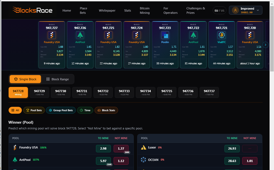The height and width of the screenshot is (170, 274).
Task: Switch to Block Range mode
Action: 58,79
